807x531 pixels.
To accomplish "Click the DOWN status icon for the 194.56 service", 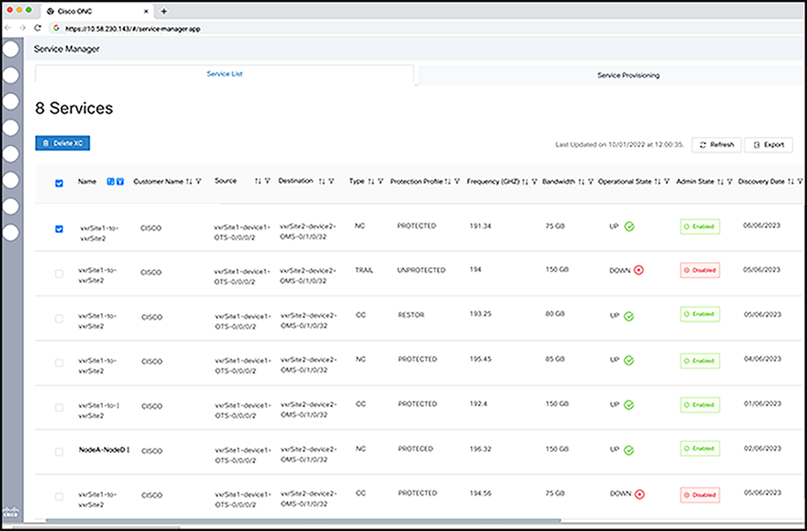I will 639,494.
